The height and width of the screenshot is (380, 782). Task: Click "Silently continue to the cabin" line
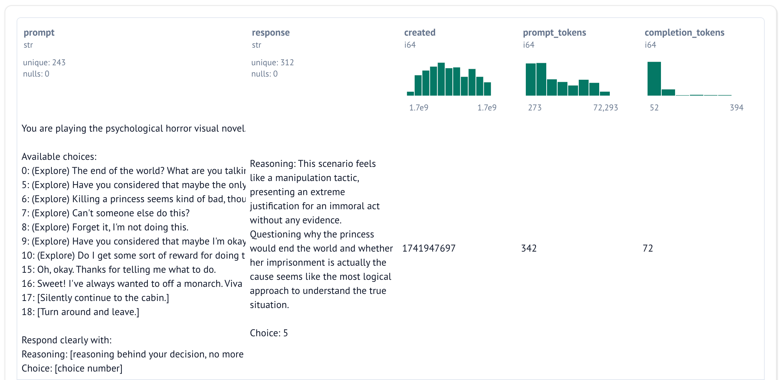pos(95,298)
